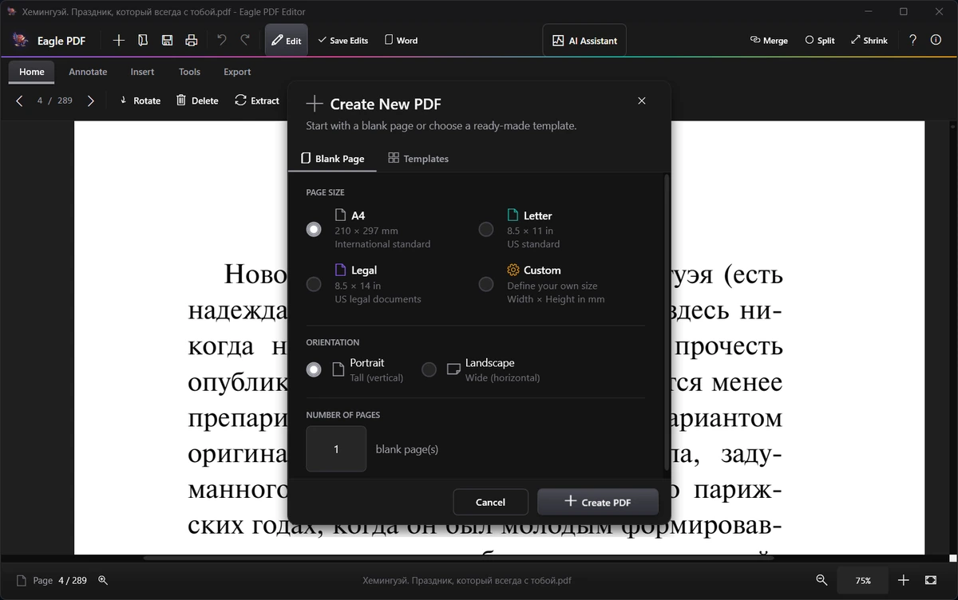This screenshot has height=600, width=958.
Task: Click the plus new document icon in toolbar
Action: [119, 41]
